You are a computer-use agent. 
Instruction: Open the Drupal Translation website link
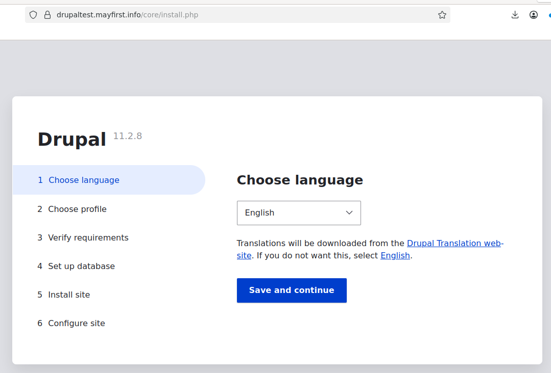tap(455, 243)
